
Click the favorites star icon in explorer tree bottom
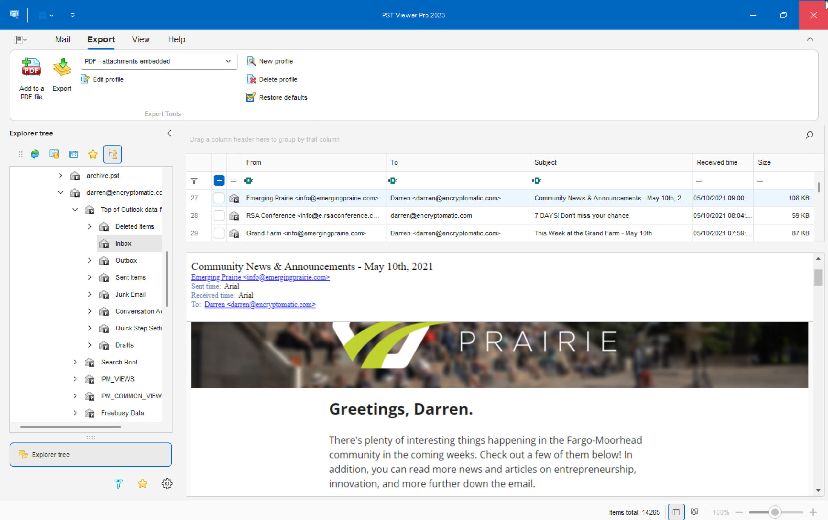tap(142, 483)
